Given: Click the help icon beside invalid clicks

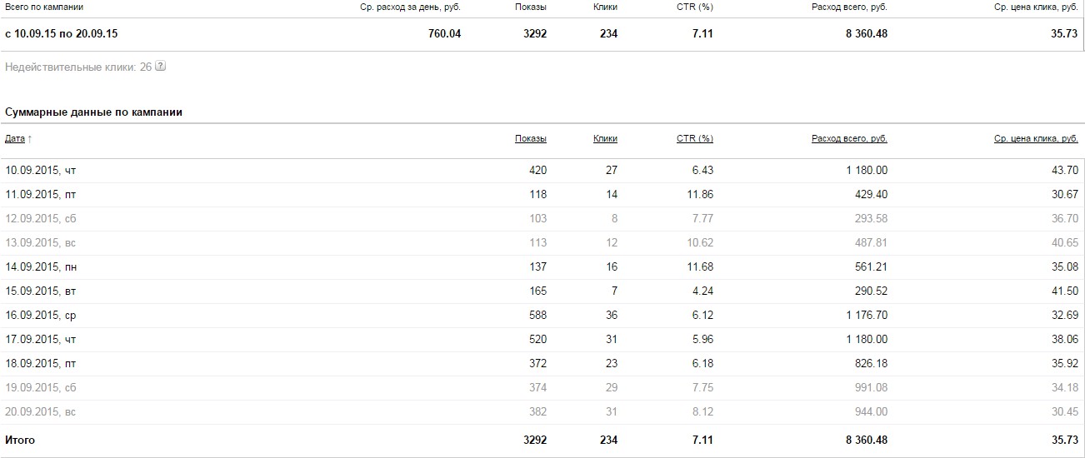Looking at the screenshot, I should tap(161, 66).
